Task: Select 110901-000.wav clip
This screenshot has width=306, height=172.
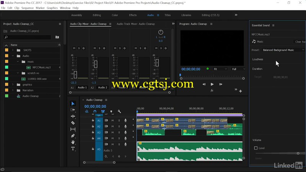Action: pos(37,79)
